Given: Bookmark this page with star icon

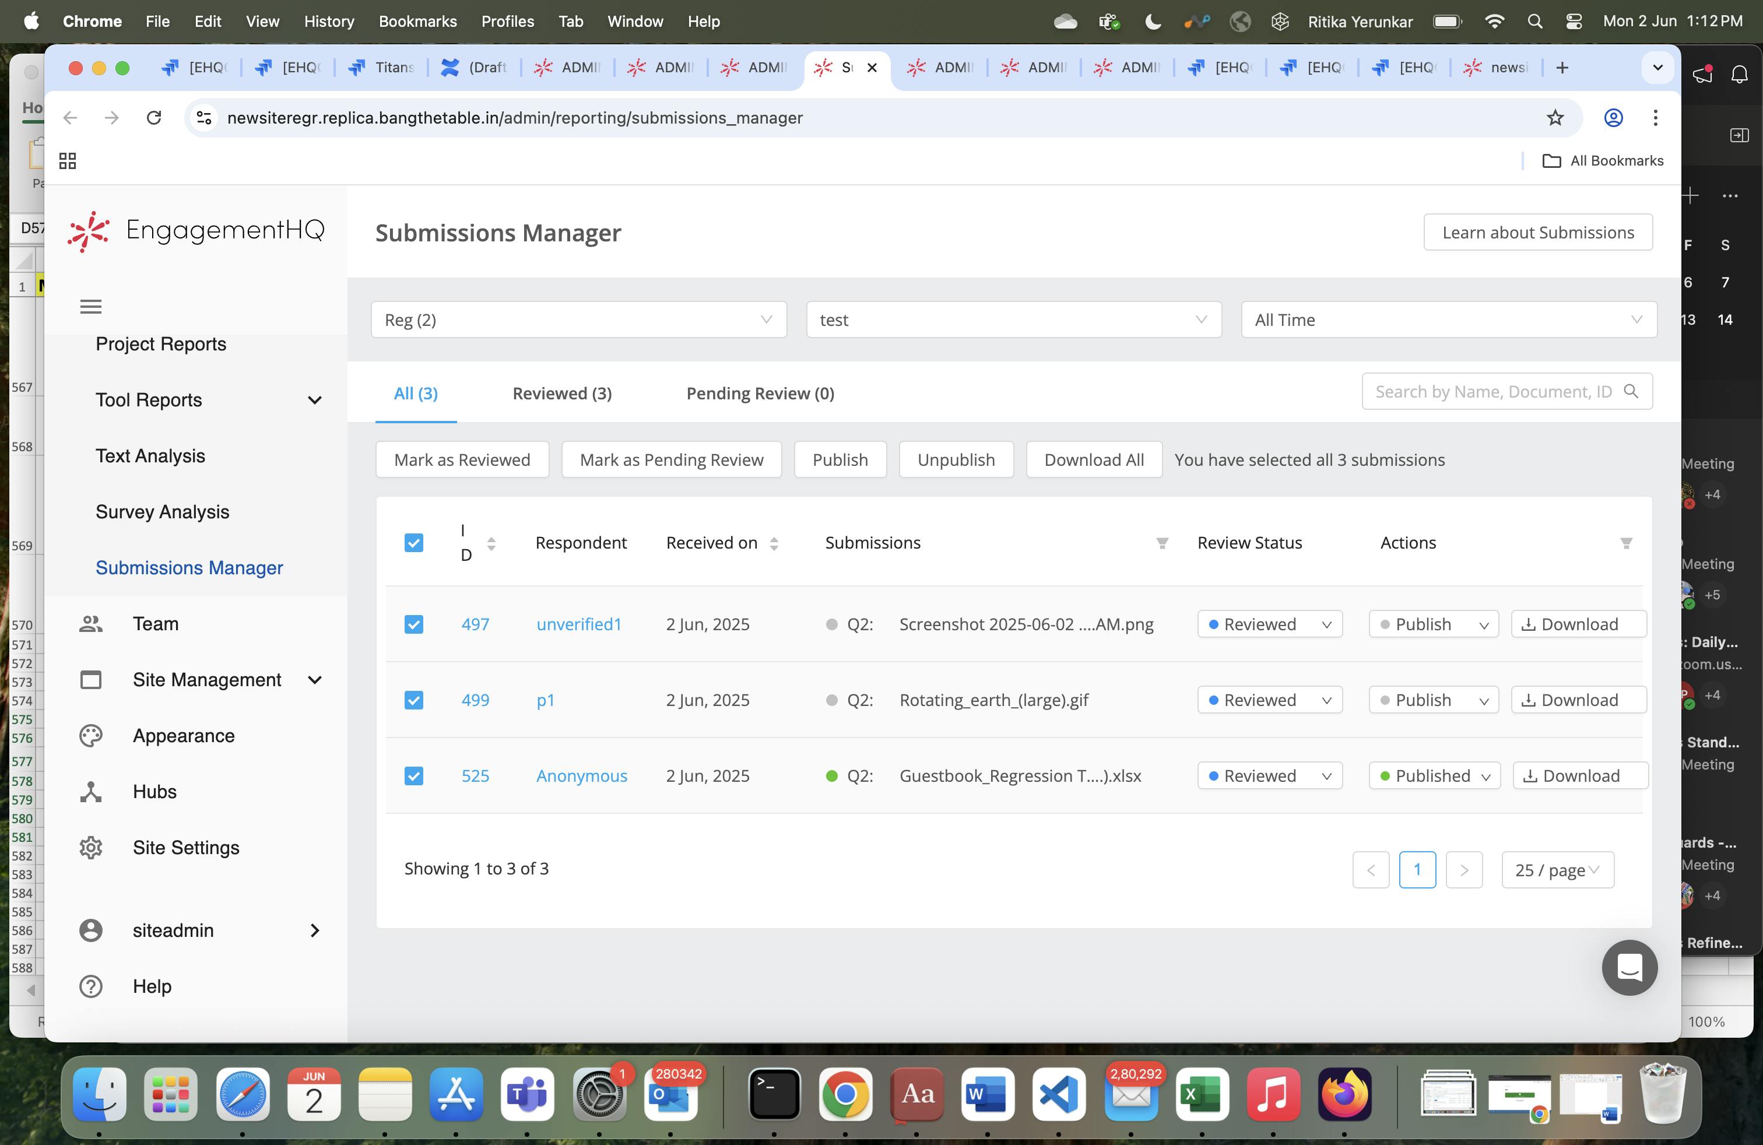Looking at the screenshot, I should coord(1554,118).
